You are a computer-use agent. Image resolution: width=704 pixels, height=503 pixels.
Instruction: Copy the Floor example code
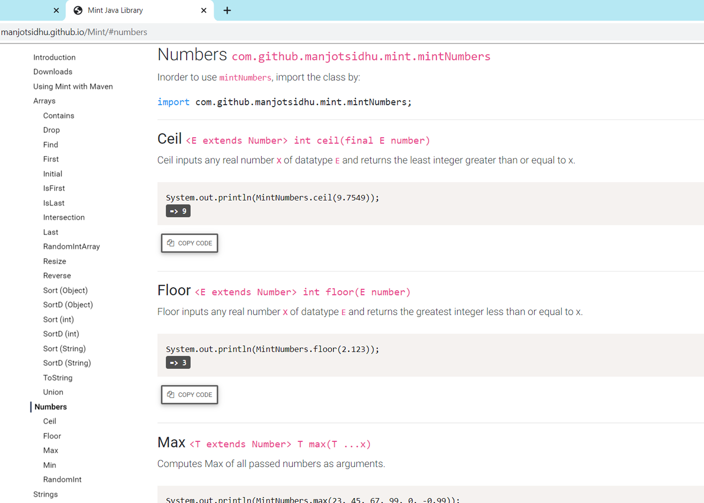point(189,395)
